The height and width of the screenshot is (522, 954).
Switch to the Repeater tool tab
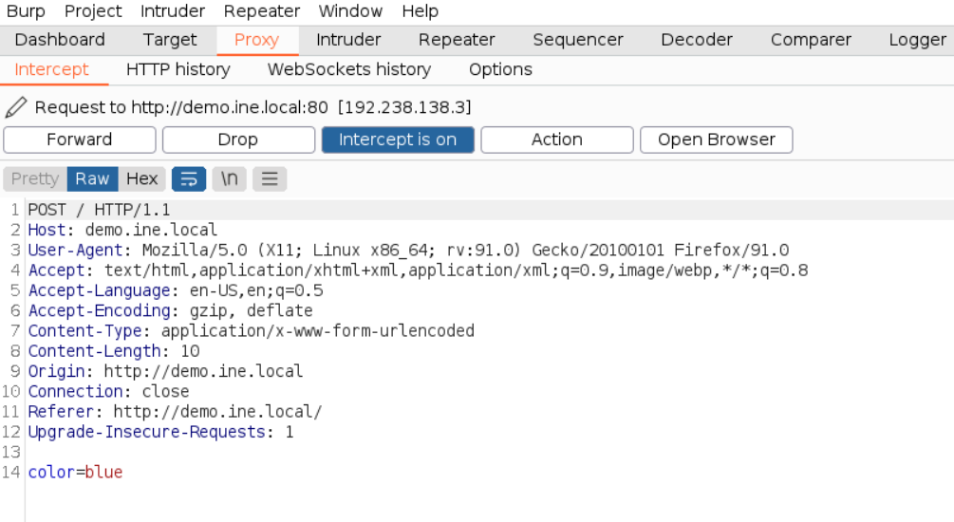tap(457, 40)
